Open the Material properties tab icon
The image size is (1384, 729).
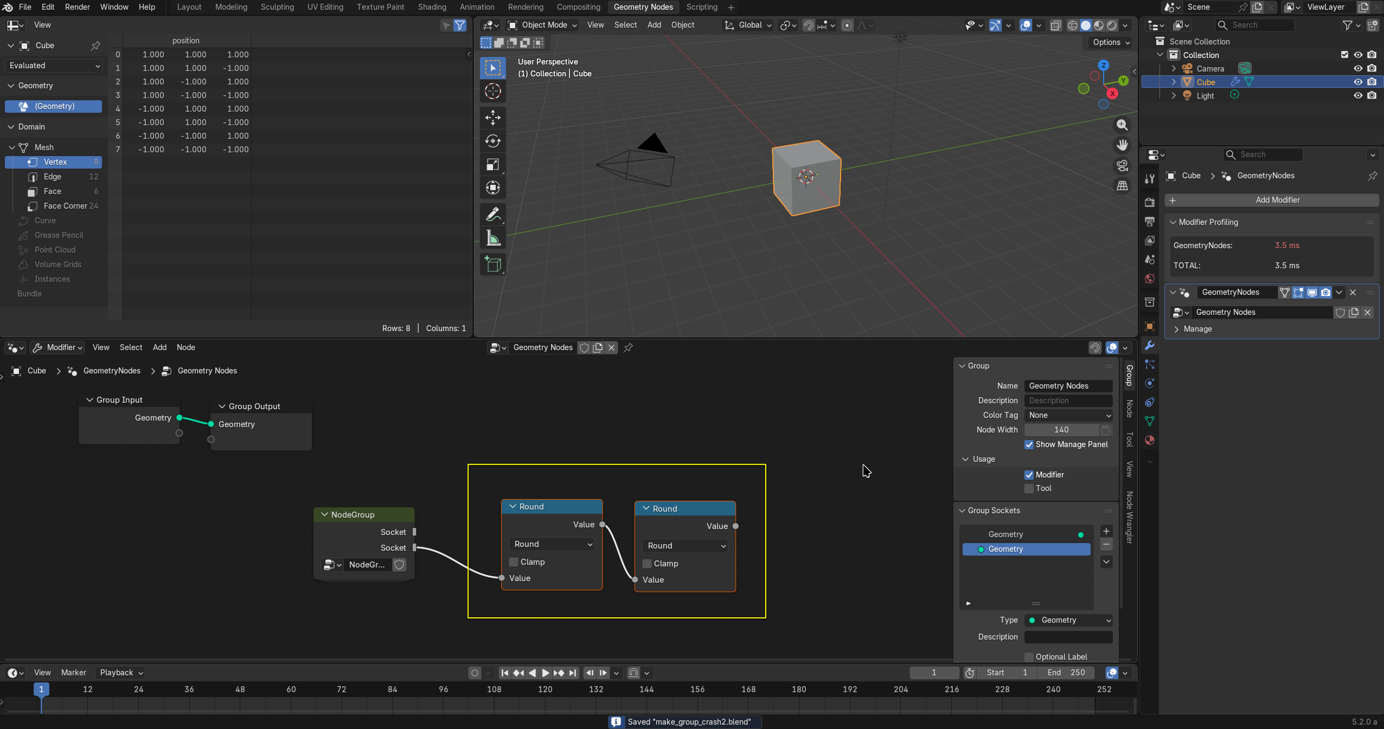1149,440
